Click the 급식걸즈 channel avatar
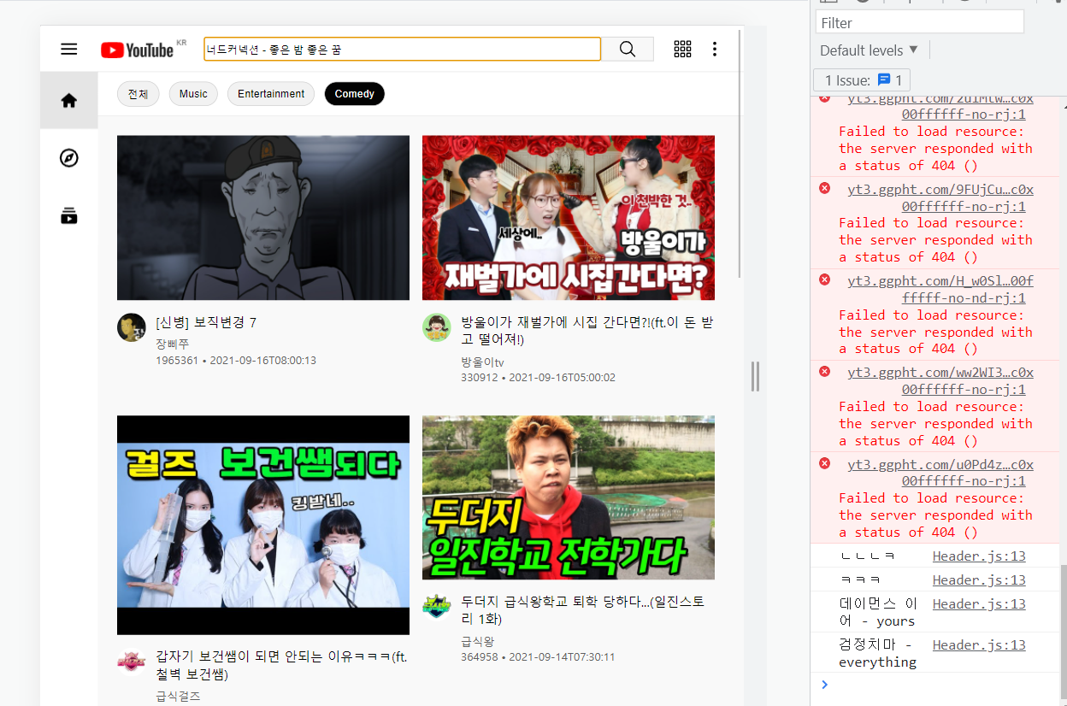Screen dimensions: 1067x706 point(131,662)
